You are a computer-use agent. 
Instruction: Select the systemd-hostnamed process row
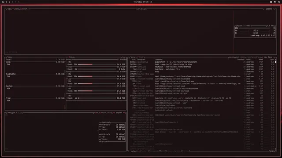coord(202,79)
